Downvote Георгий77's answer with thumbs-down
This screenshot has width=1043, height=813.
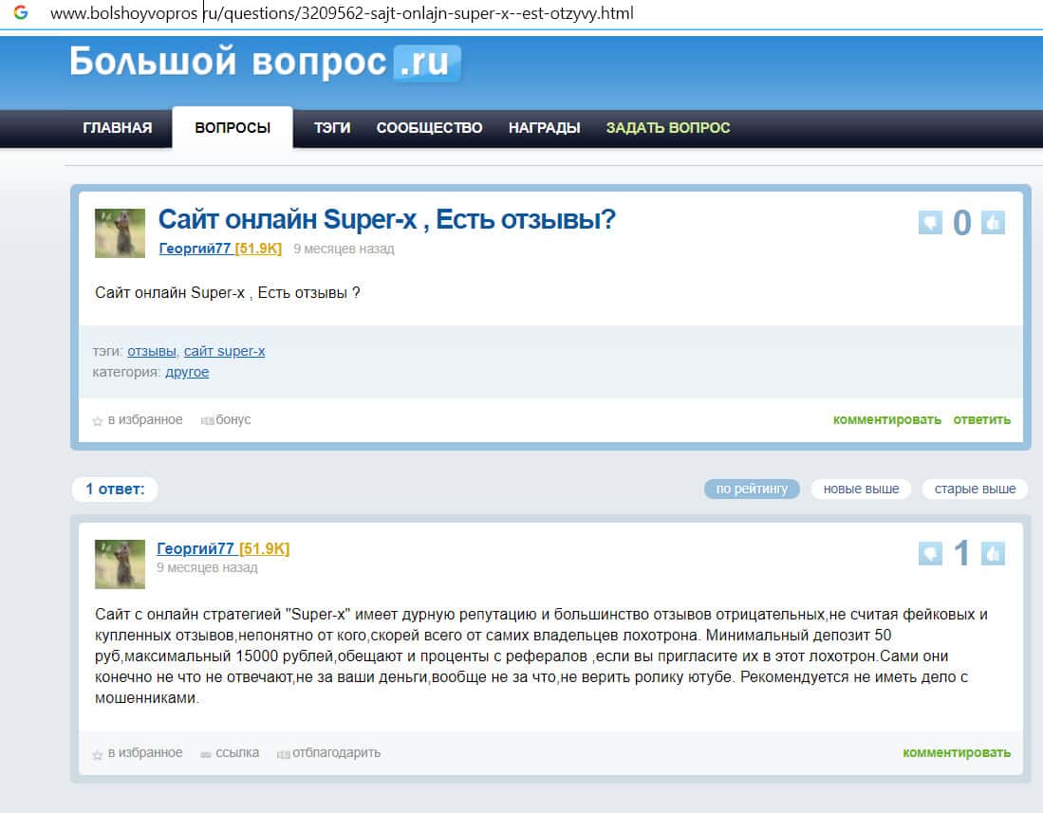tap(930, 553)
